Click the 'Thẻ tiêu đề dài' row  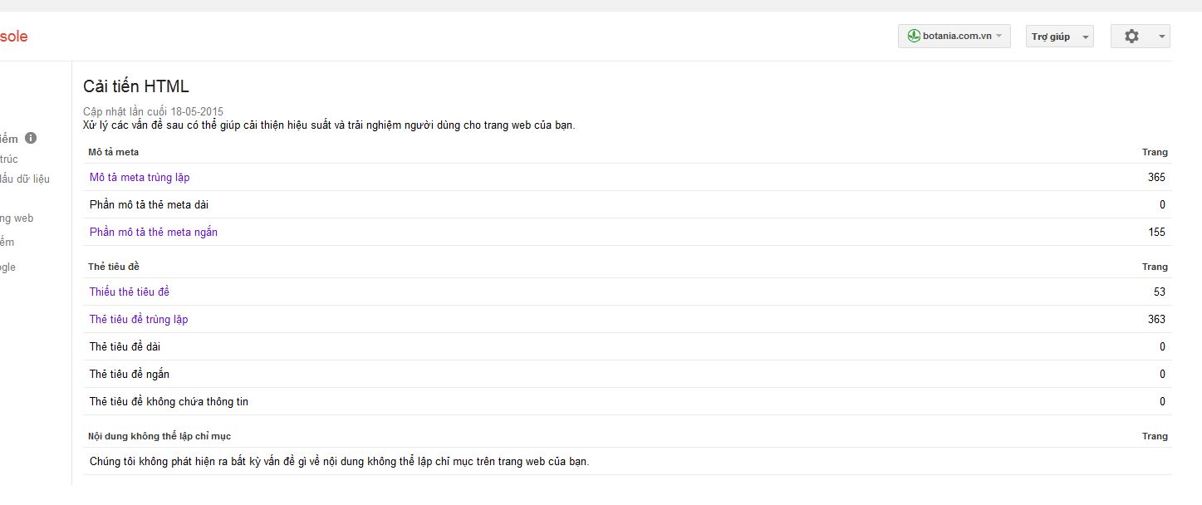(x=125, y=346)
